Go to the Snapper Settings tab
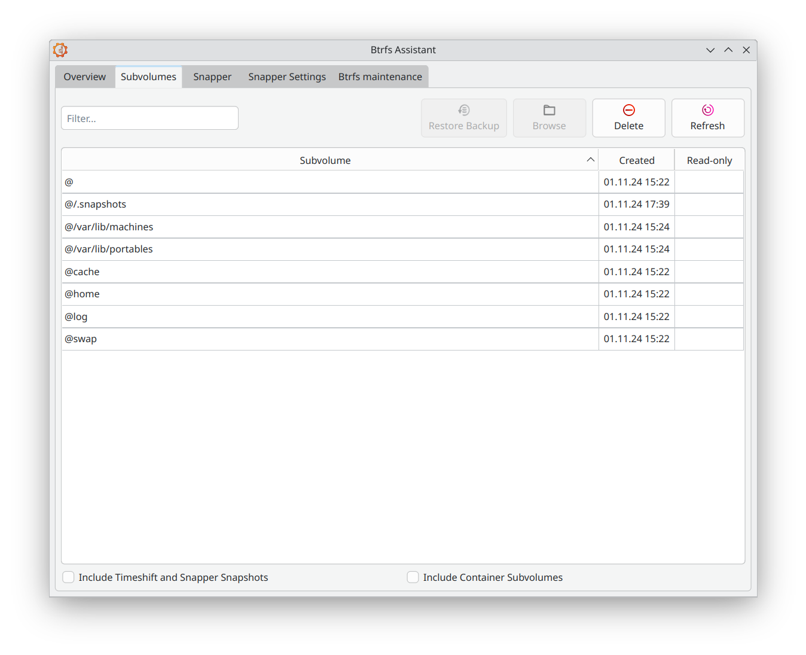Viewport: 806px width, 655px height. [287, 77]
